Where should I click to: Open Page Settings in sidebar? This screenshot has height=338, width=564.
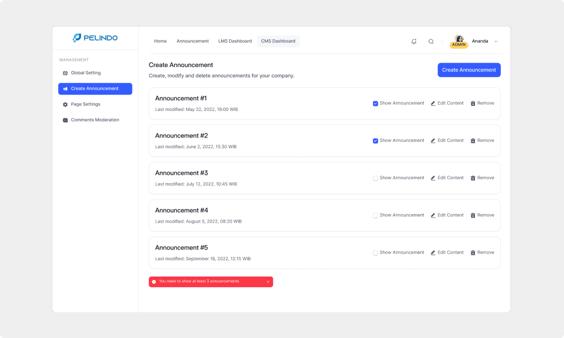click(x=95, y=105)
